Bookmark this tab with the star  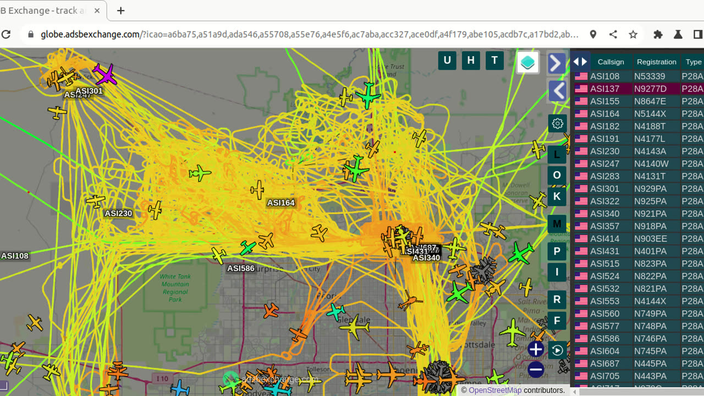tap(633, 34)
